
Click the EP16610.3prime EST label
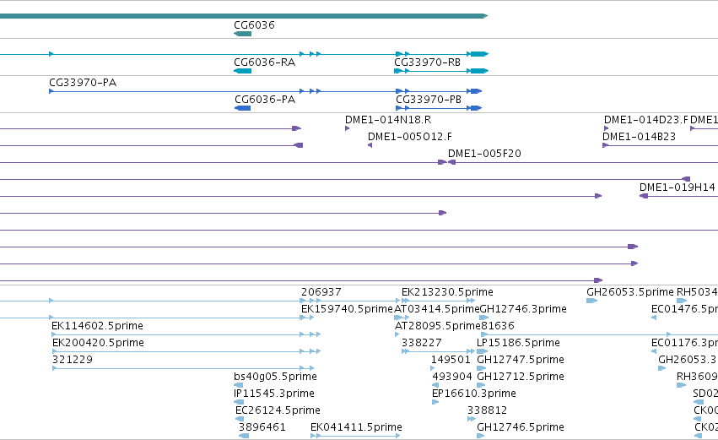[474, 394]
